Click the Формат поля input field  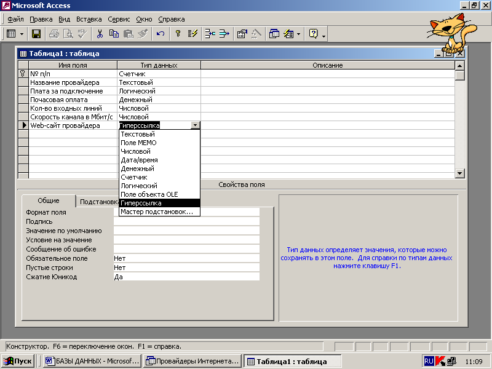(x=186, y=212)
